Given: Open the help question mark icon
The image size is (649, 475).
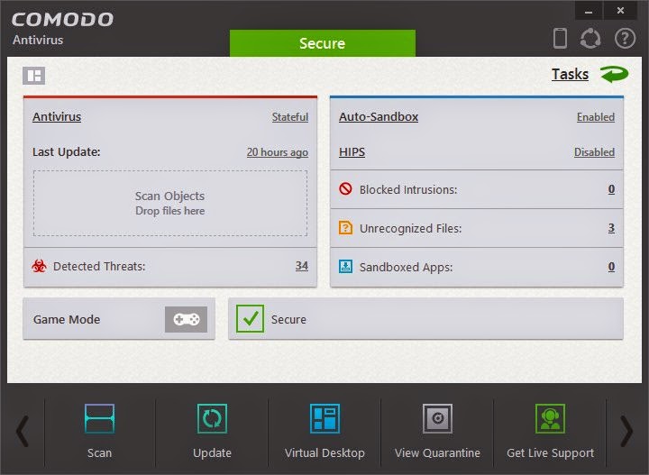Looking at the screenshot, I should coord(625,39).
